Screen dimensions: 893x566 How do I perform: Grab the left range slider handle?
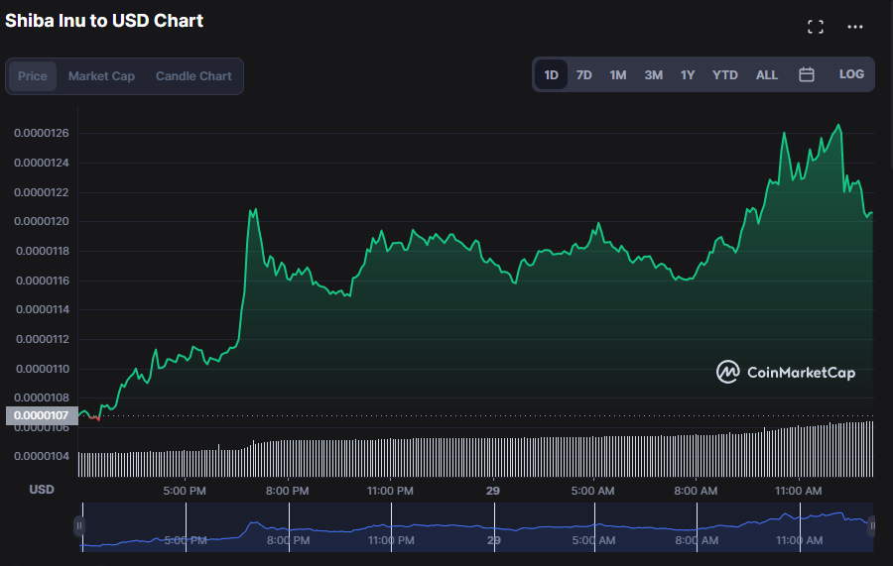coord(79,526)
